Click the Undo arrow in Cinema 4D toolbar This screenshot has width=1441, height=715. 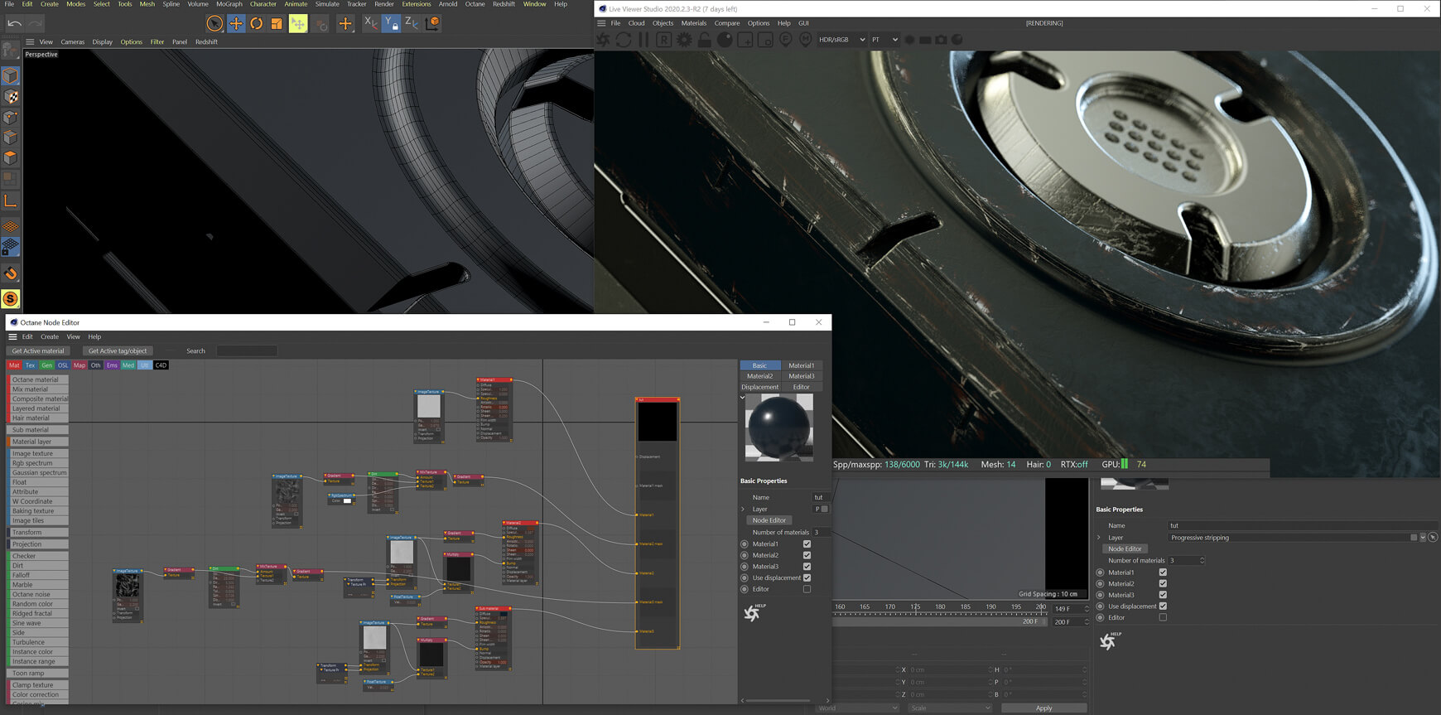14,23
